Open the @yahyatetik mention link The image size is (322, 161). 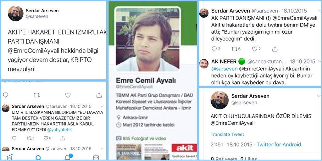59,130
